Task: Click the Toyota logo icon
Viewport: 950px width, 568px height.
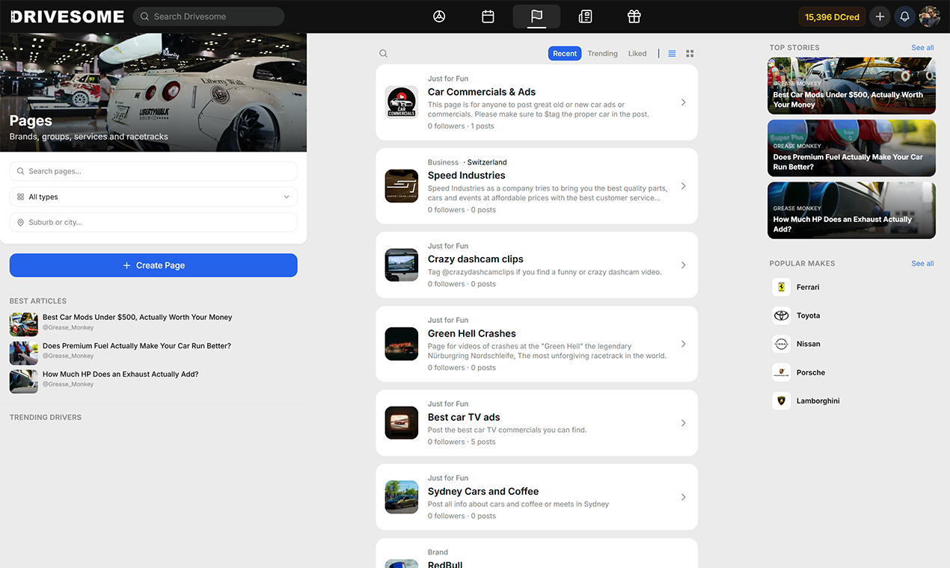Action: click(x=781, y=315)
